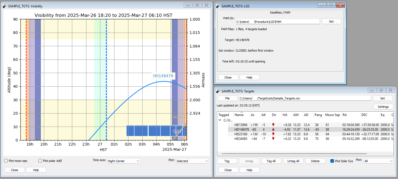
Task: Click the telescope app icon in Visibility titlebar
Action: pos(5,6)
